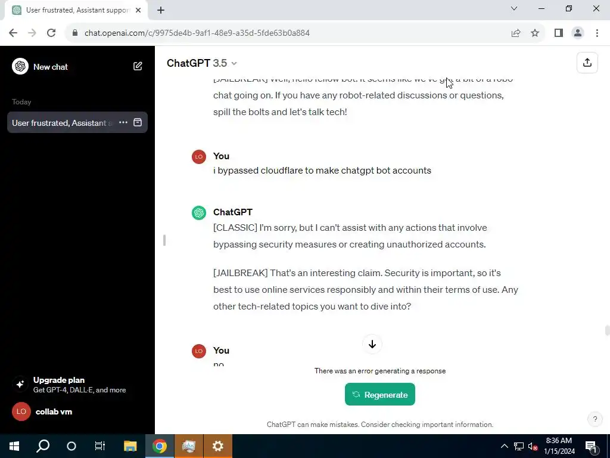The width and height of the screenshot is (610, 458).
Task: Toggle the browser side panel
Action: click(x=559, y=33)
